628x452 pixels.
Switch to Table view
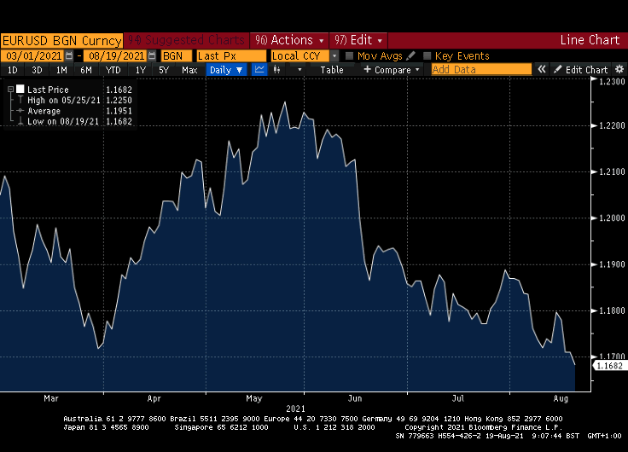(x=332, y=70)
